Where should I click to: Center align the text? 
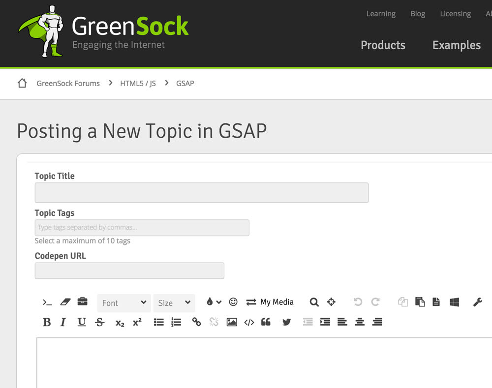click(x=360, y=322)
